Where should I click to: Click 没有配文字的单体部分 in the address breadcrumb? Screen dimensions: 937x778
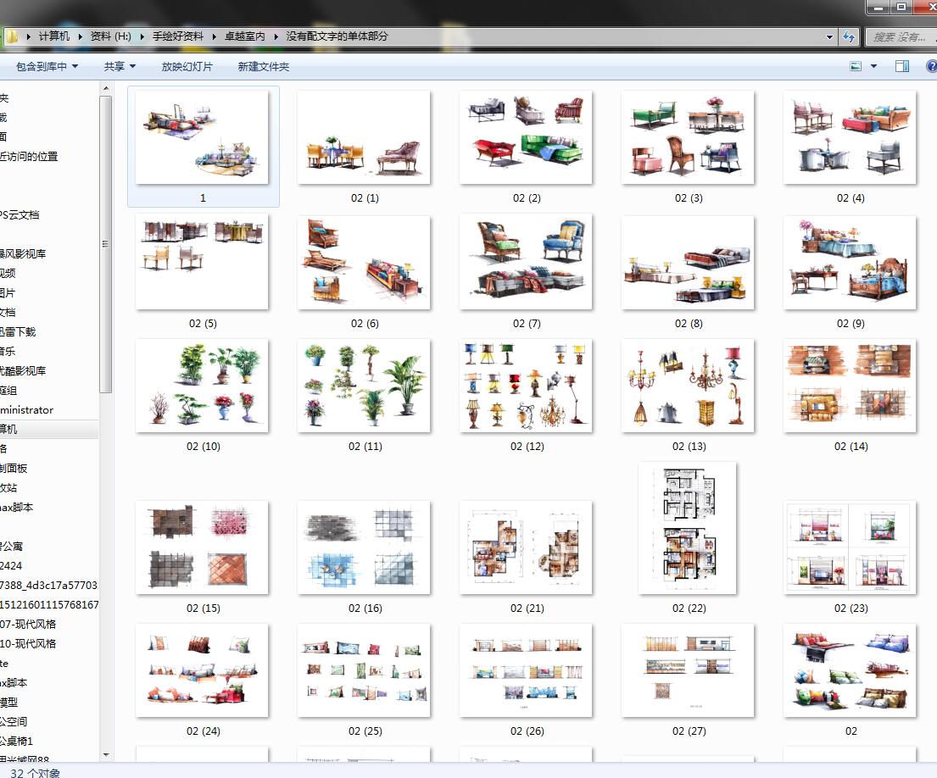coord(337,36)
